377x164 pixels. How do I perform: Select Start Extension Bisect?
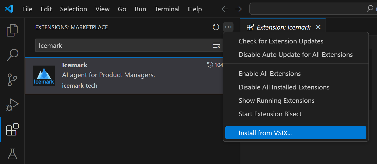pos(296,114)
